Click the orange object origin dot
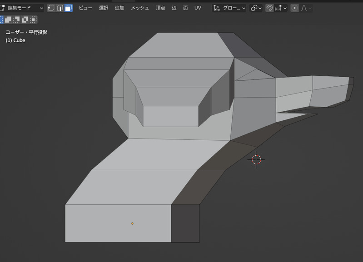This screenshot has height=262, width=363. (132, 223)
